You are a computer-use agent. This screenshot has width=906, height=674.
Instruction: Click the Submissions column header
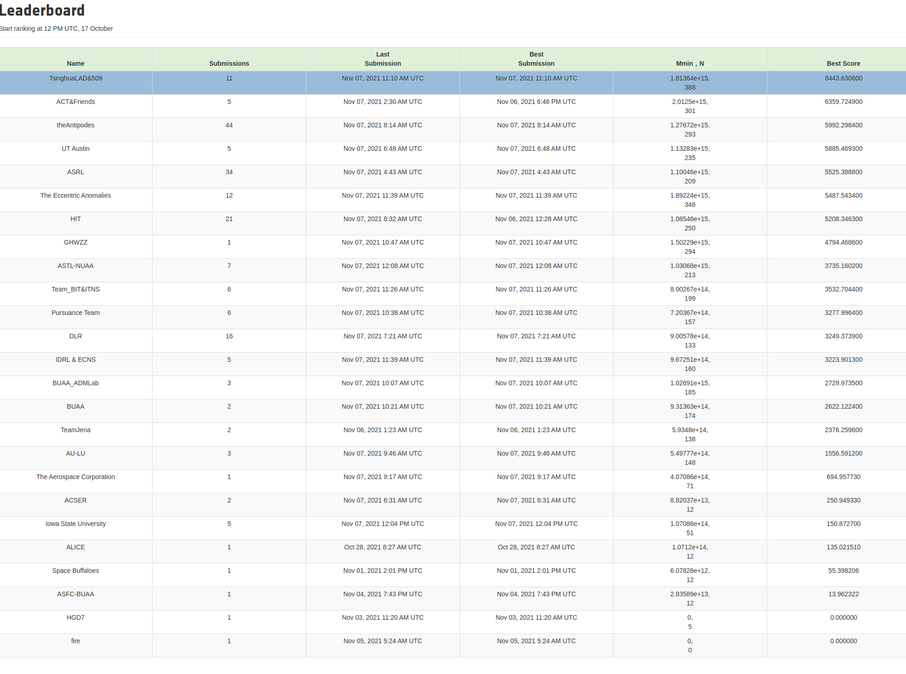coord(229,63)
